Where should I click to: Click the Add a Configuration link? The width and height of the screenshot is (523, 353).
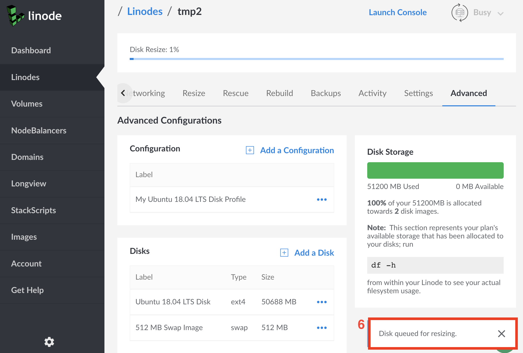tap(297, 150)
